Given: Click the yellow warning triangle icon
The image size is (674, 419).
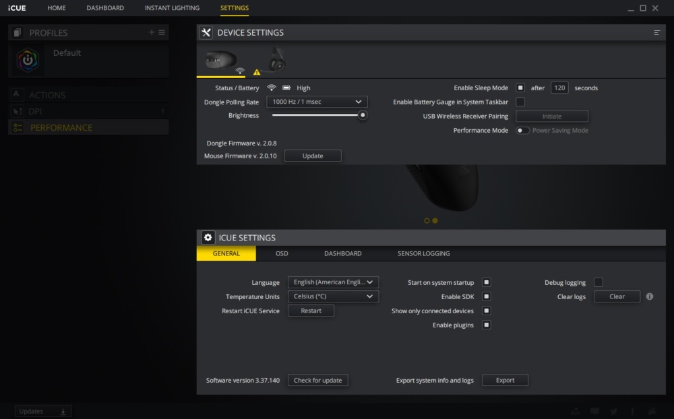Looking at the screenshot, I should pyautogui.click(x=257, y=72).
